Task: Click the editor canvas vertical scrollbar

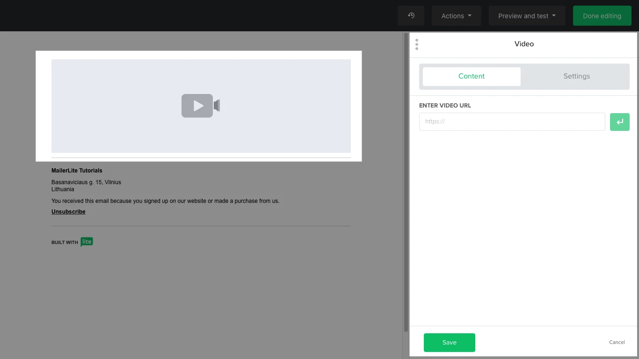Action: [406, 182]
